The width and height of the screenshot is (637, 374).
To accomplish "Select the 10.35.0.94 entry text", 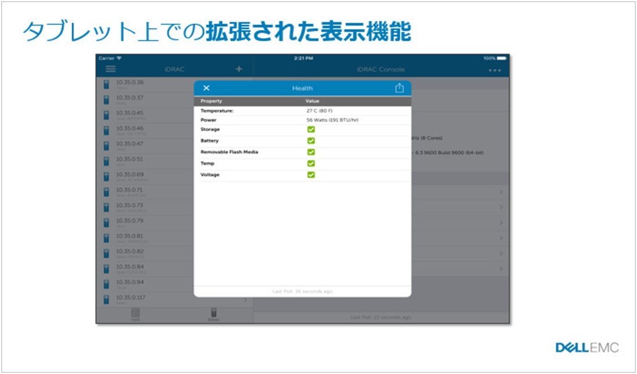I will click(129, 282).
